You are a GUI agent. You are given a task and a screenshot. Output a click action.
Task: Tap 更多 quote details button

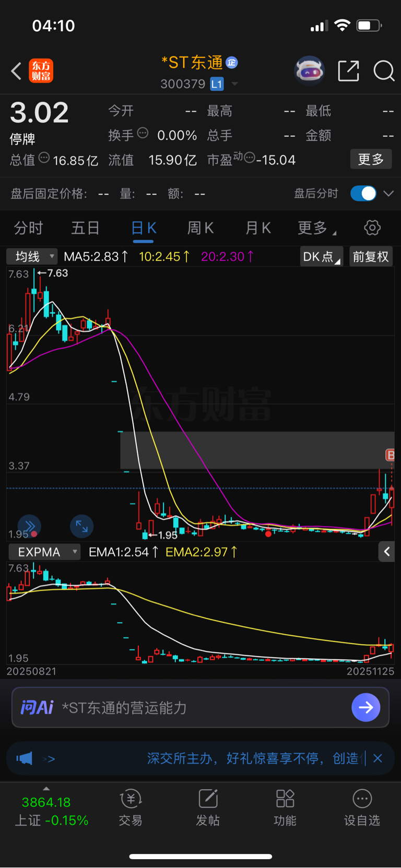coord(371,159)
